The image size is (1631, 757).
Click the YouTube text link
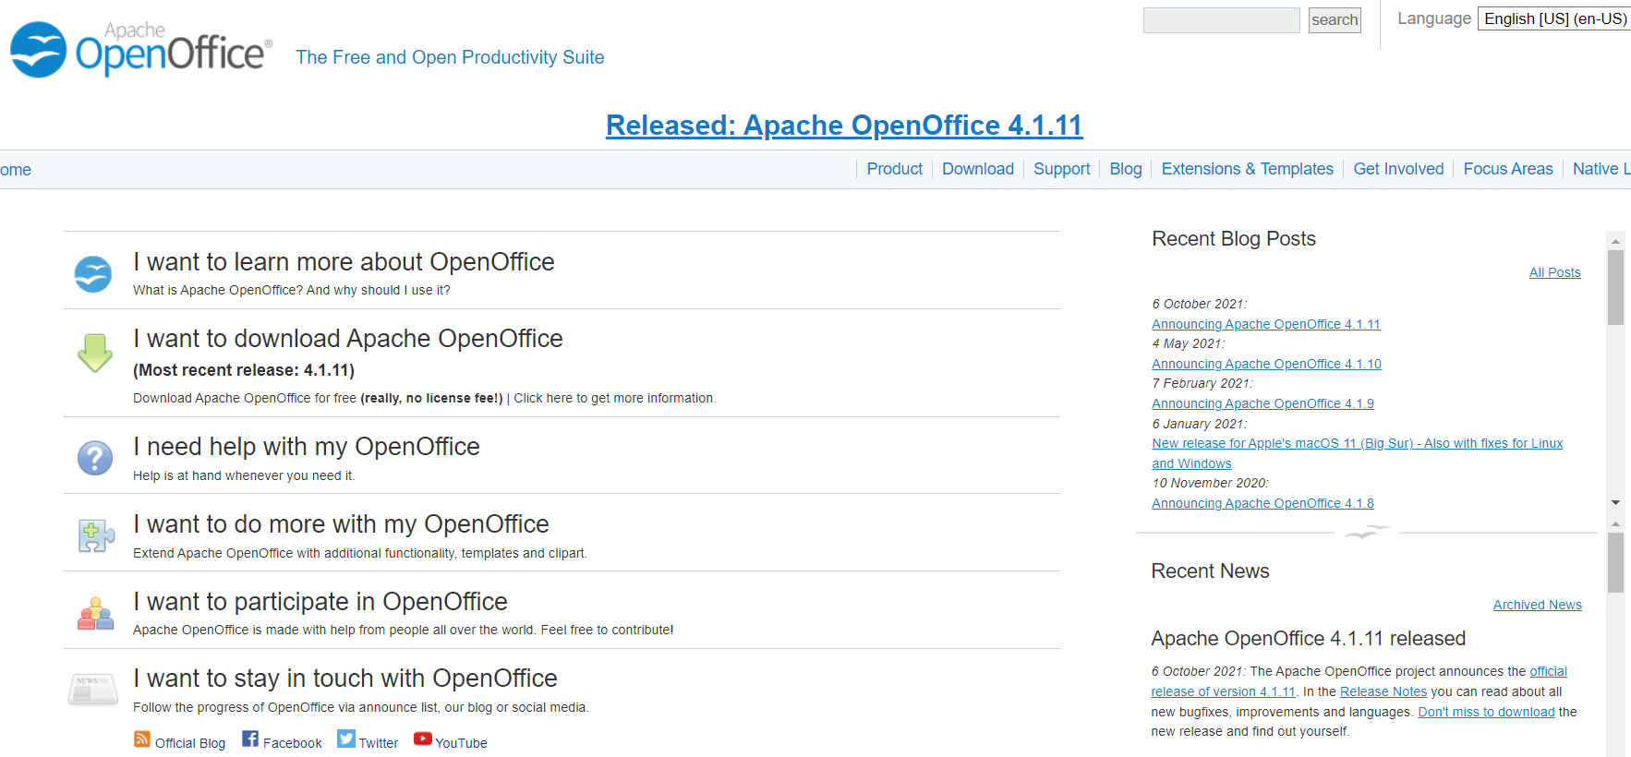pos(461,743)
